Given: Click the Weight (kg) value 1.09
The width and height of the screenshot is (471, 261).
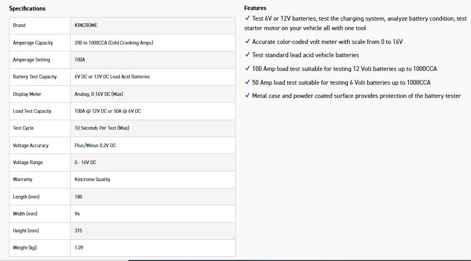Looking at the screenshot, I should pos(79,248).
